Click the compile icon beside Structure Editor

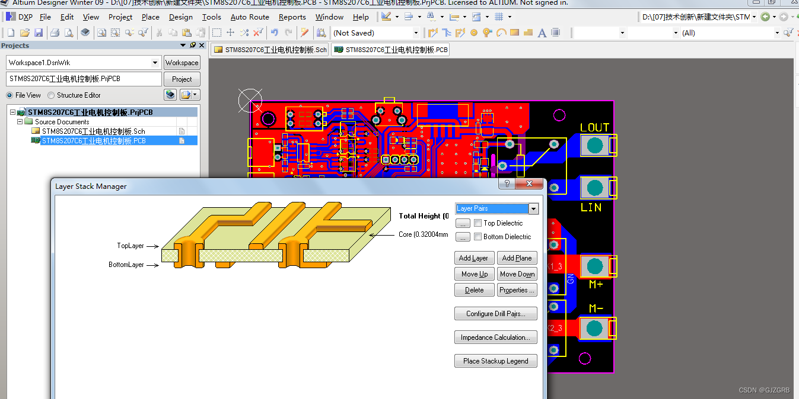coord(170,95)
